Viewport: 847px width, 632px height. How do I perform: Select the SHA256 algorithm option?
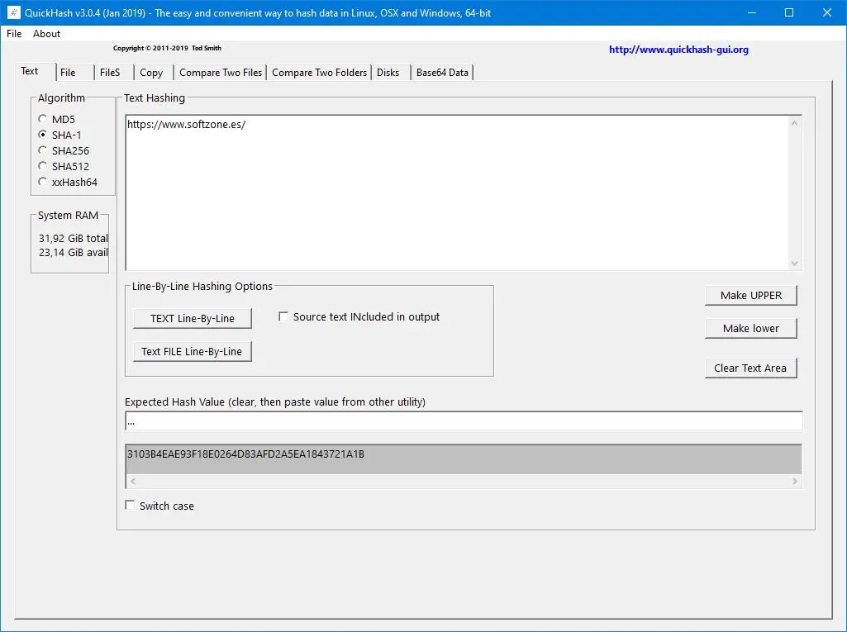(x=43, y=150)
